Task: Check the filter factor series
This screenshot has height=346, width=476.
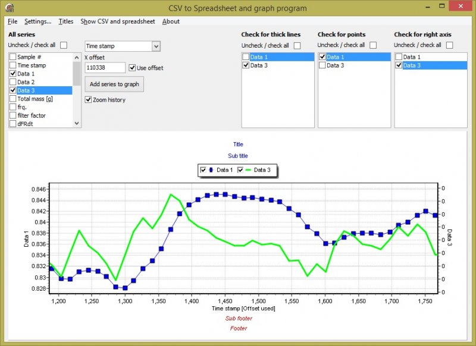Action: (12, 115)
